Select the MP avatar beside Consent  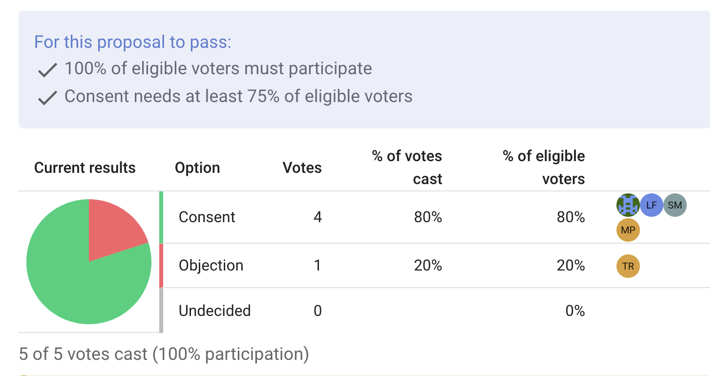click(628, 230)
